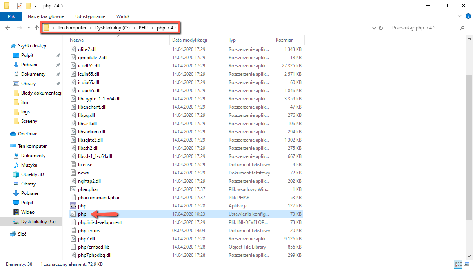
Task: Click the php7.dll file icon
Action: [73, 239]
